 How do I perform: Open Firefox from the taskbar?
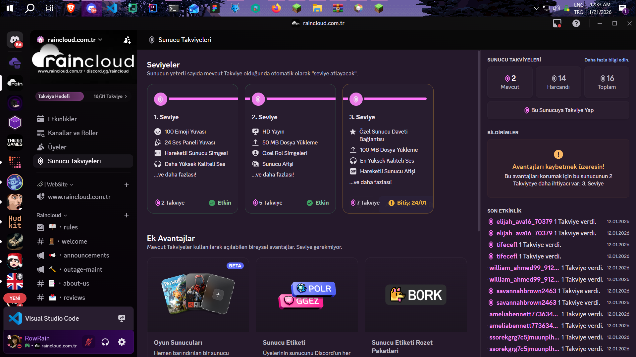[x=276, y=8]
